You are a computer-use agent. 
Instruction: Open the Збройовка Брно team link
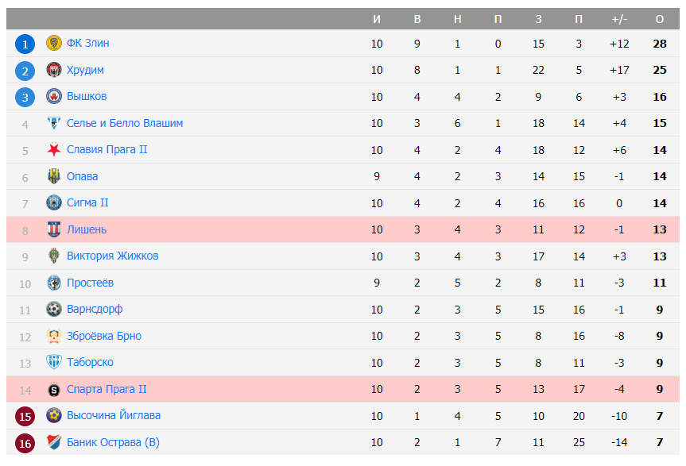point(104,336)
